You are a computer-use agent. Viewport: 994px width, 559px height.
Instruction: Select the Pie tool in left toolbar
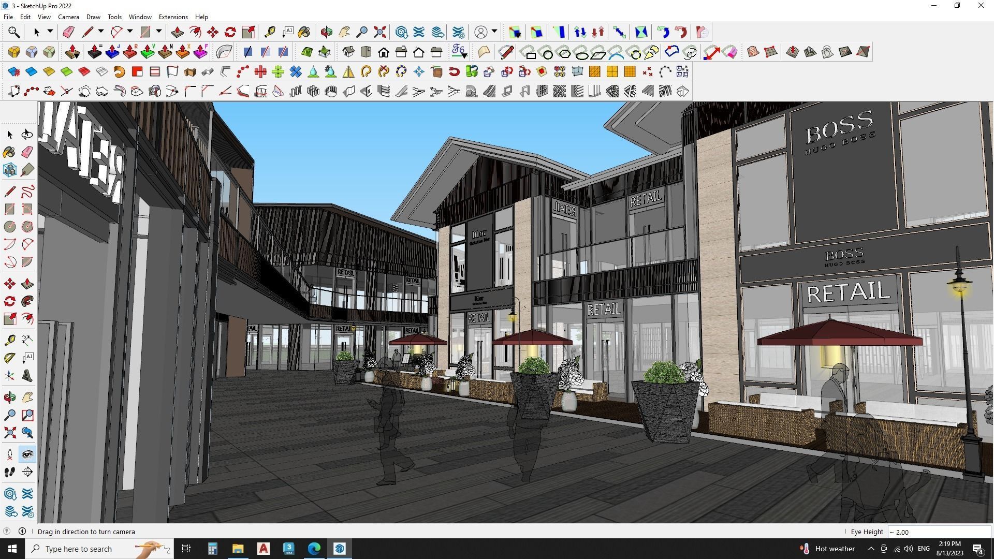click(27, 262)
